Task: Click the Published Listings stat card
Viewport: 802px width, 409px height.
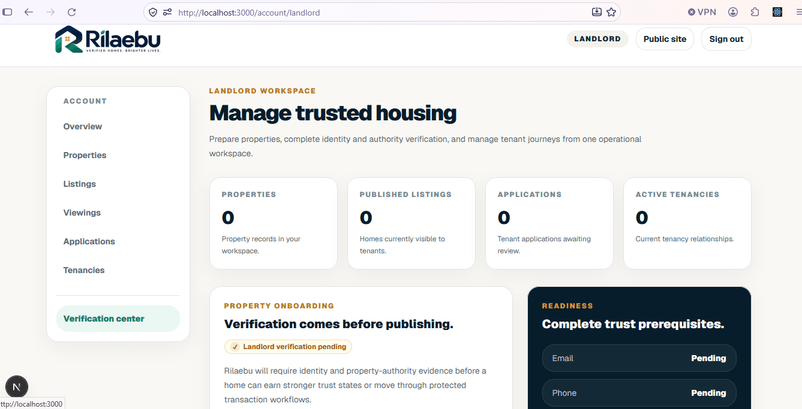Action: coord(411,223)
